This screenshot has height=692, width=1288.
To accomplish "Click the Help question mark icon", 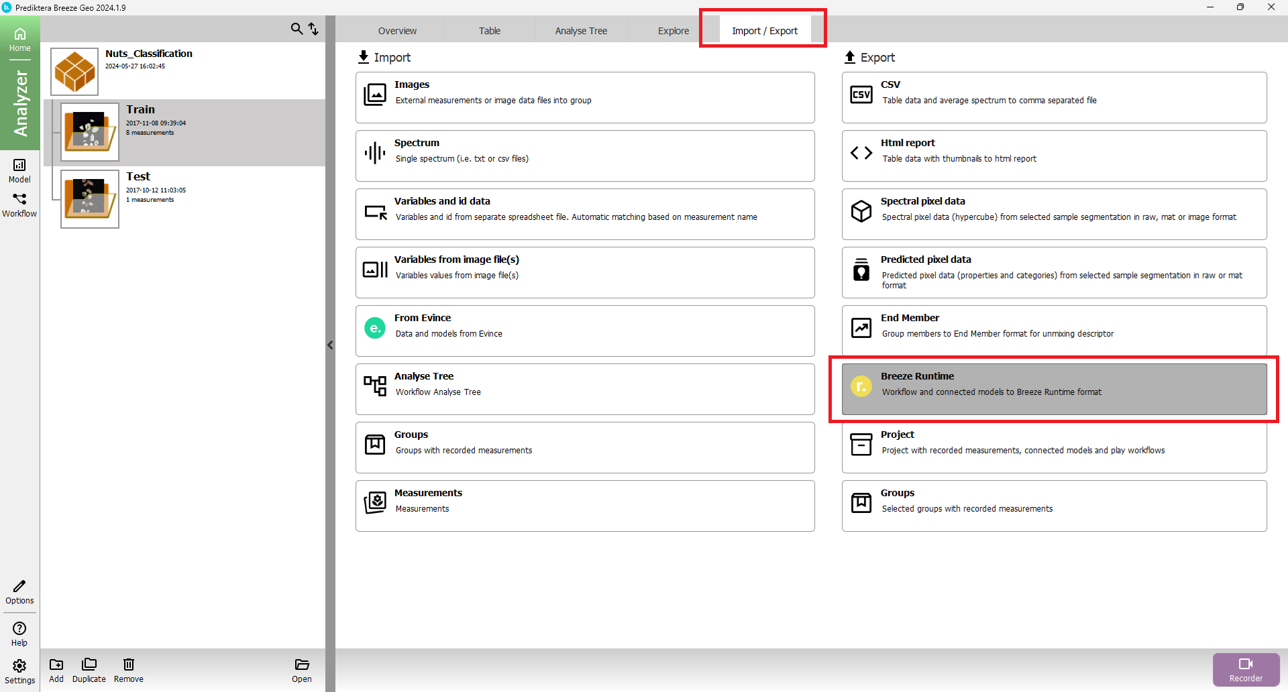I will pos(19,633).
